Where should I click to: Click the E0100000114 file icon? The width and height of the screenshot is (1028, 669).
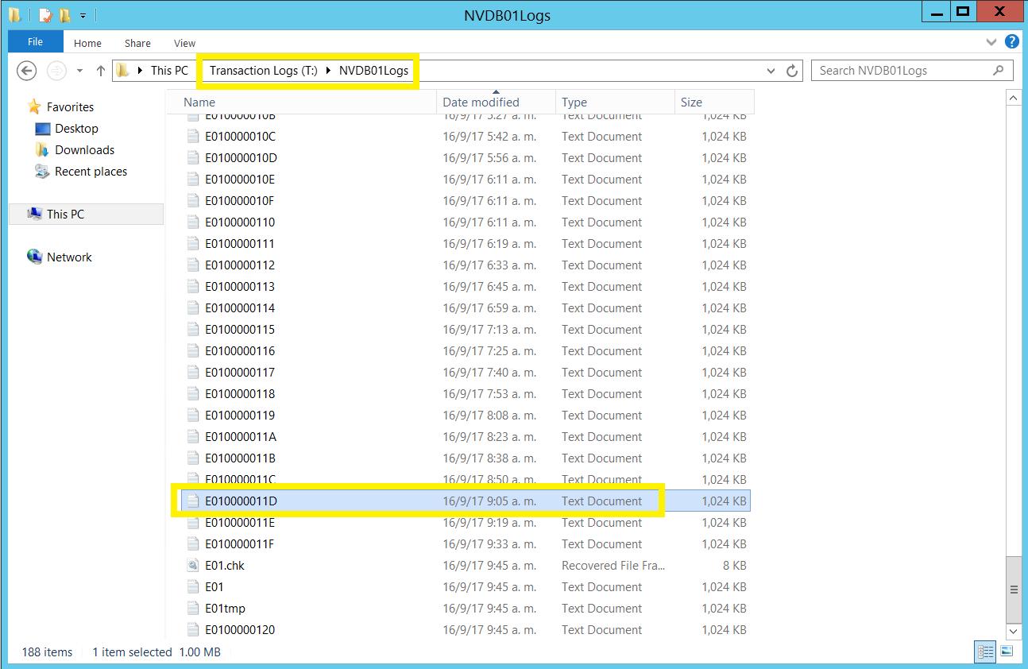pyautogui.click(x=192, y=308)
